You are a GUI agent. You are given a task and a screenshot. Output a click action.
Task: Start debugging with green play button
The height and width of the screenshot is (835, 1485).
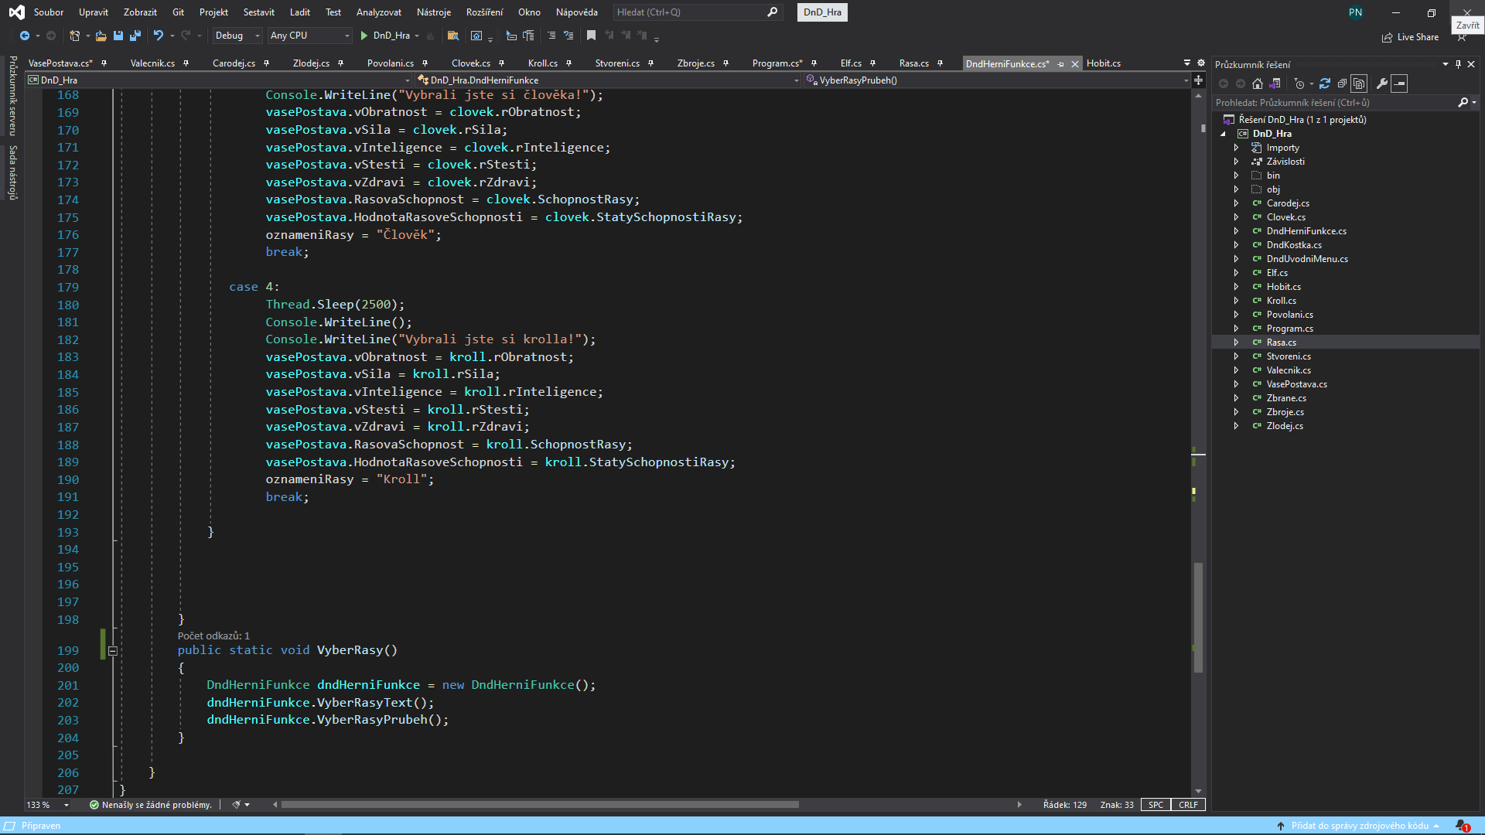click(x=364, y=36)
